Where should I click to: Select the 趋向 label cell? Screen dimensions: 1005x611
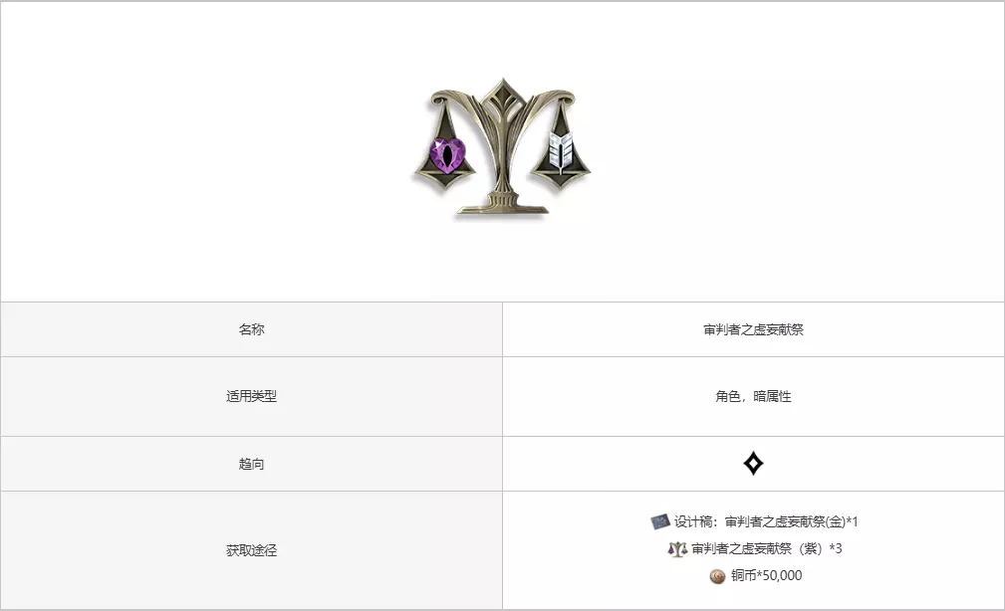point(251,464)
